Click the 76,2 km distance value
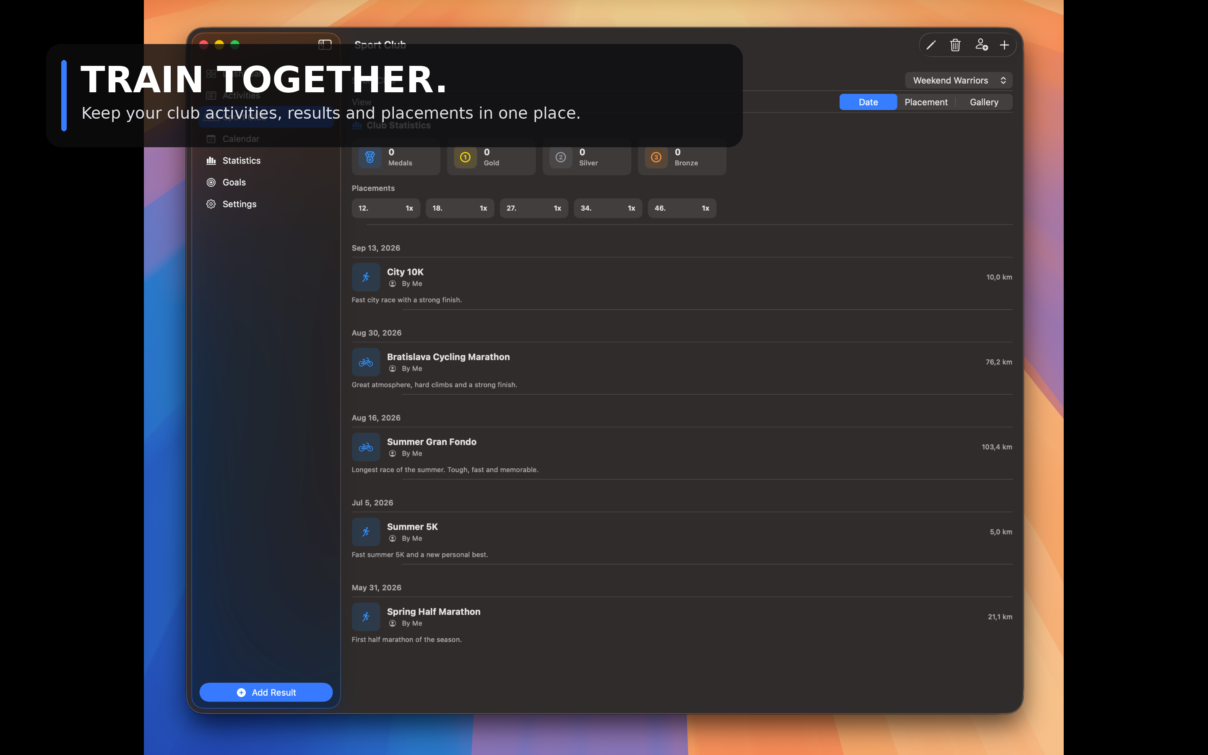 click(x=999, y=362)
